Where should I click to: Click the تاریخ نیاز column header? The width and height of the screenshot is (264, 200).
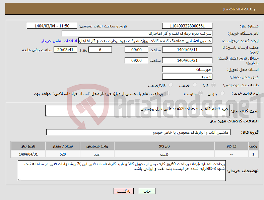(28, 146)
